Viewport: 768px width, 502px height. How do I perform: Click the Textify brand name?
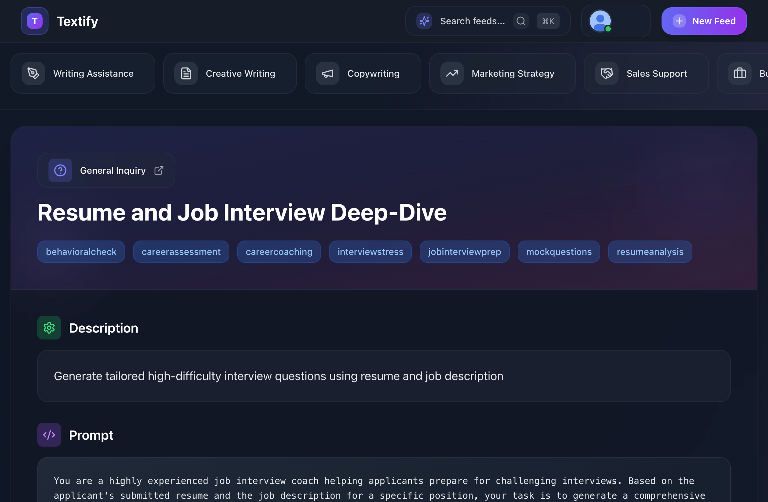click(x=77, y=21)
